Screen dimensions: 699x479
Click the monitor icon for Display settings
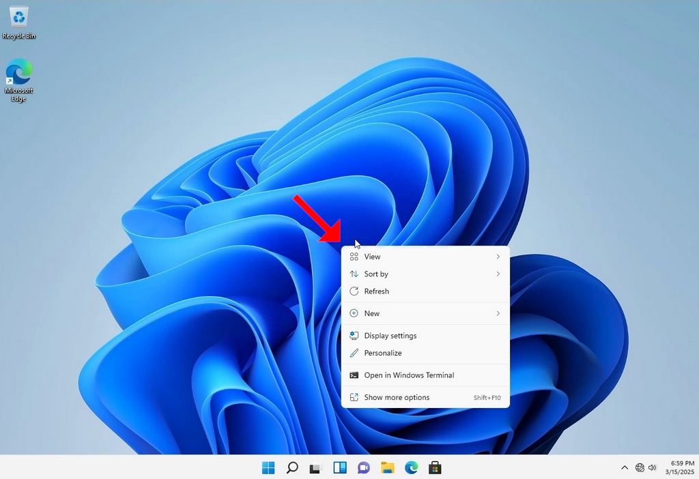click(x=354, y=336)
